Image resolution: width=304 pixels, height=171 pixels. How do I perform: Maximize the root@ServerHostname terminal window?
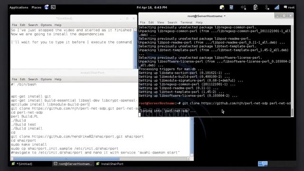coord(284,16)
